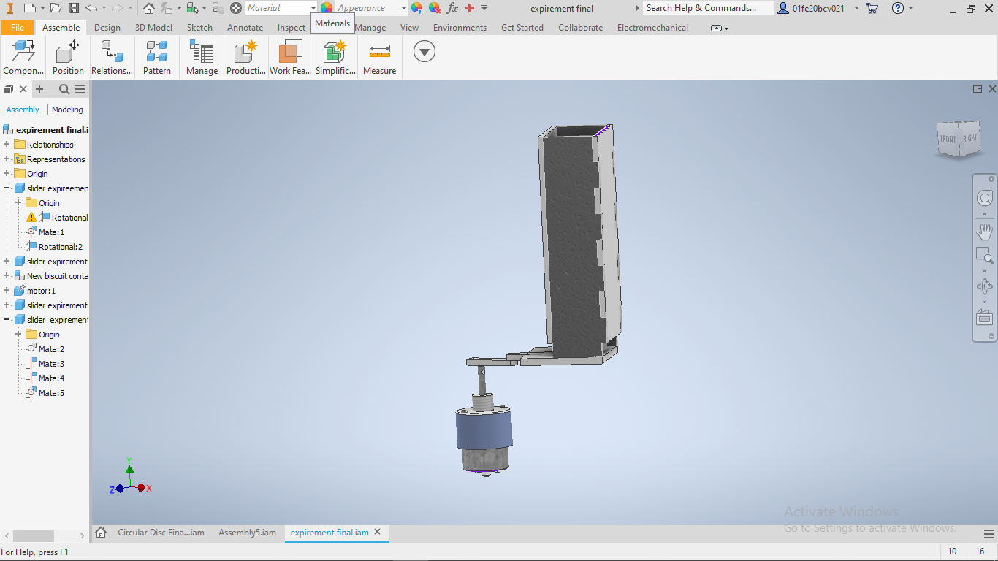
Task: Click the Save icon in quick access toolbar
Action: (x=74, y=8)
